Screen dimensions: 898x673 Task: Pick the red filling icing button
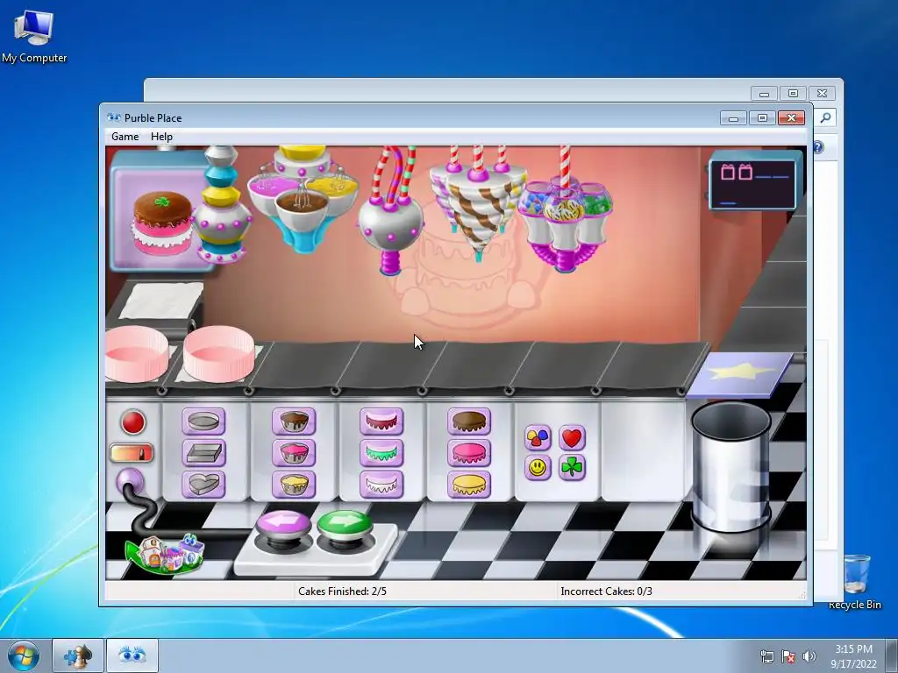(381, 422)
